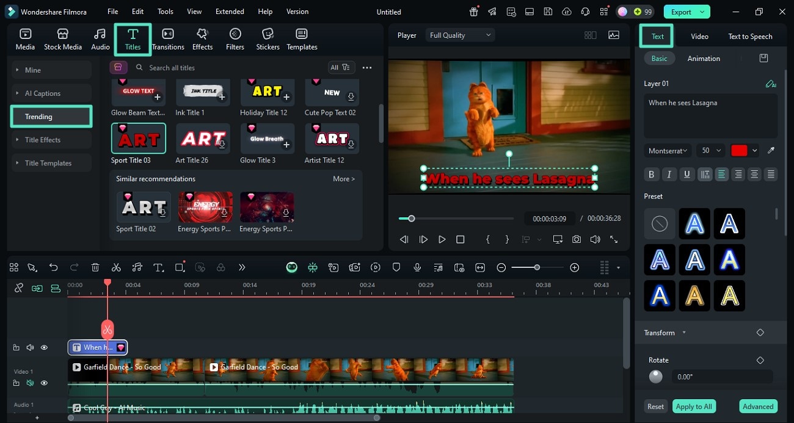Click the Reset button

coord(655,407)
